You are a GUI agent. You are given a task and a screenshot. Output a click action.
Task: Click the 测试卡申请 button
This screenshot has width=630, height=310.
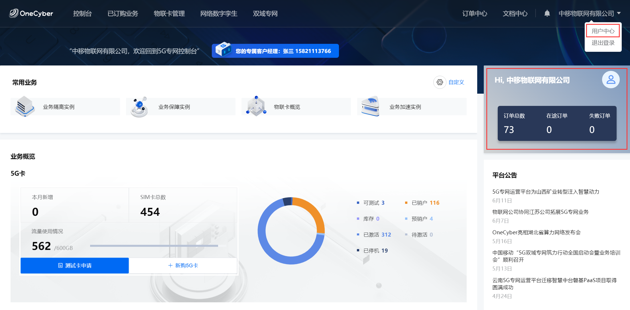75,265
